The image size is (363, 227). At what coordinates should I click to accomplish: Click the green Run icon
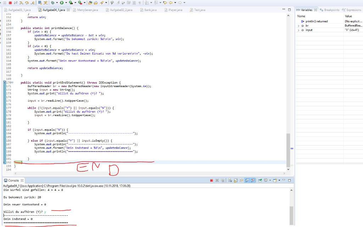[61, 3]
